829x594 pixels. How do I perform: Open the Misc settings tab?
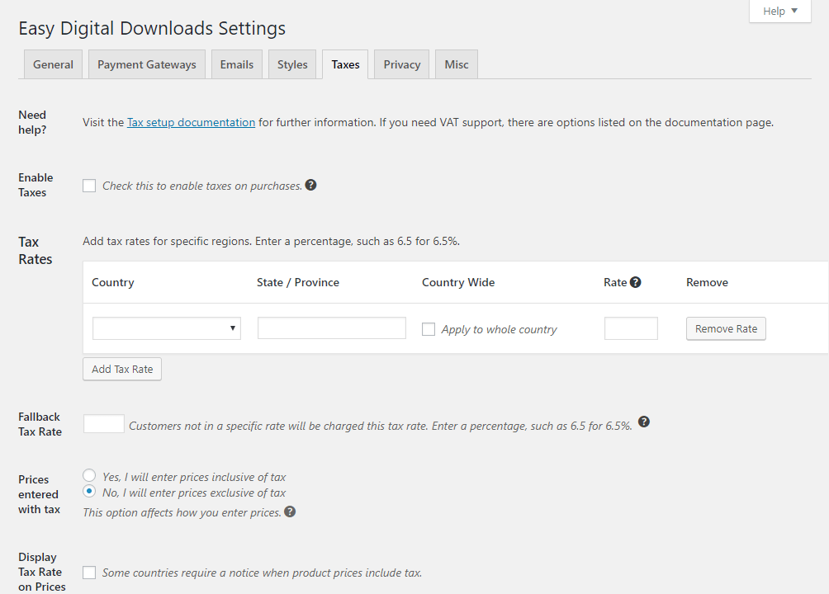tap(457, 64)
